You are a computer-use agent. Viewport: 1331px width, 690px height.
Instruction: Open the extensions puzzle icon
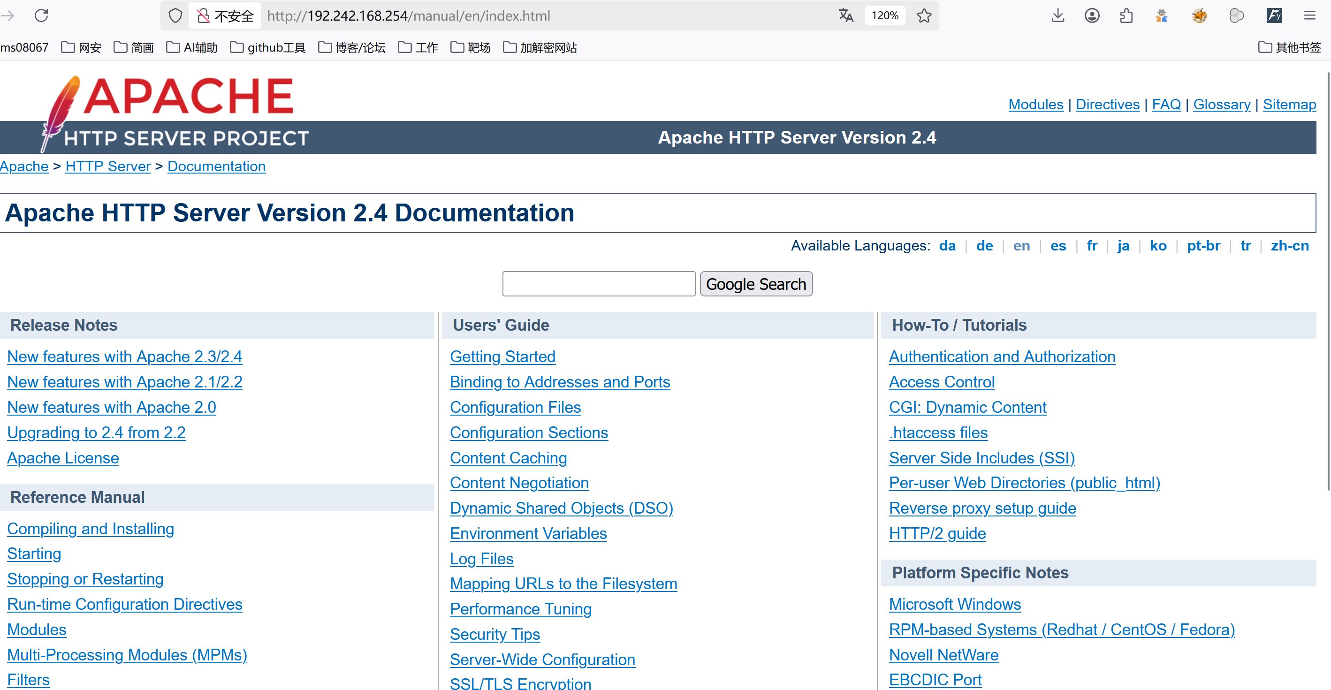1126,15
